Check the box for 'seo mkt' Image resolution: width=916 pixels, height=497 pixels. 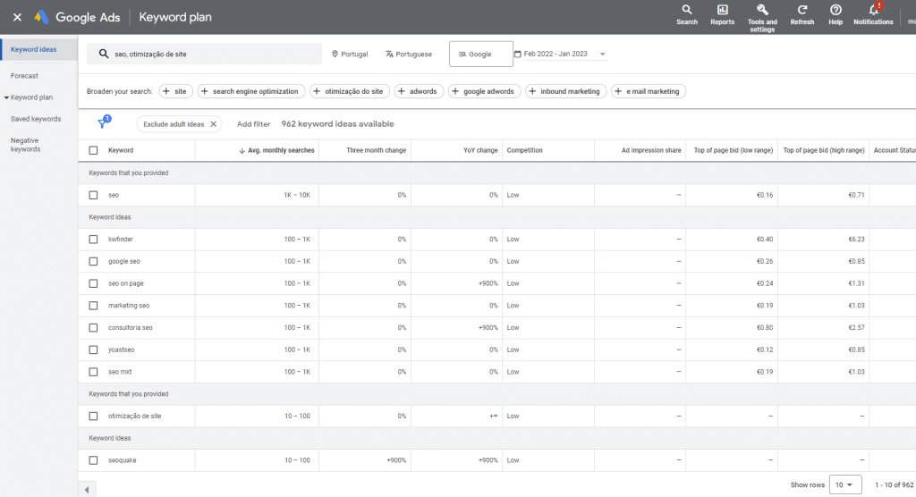pos(93,372)
